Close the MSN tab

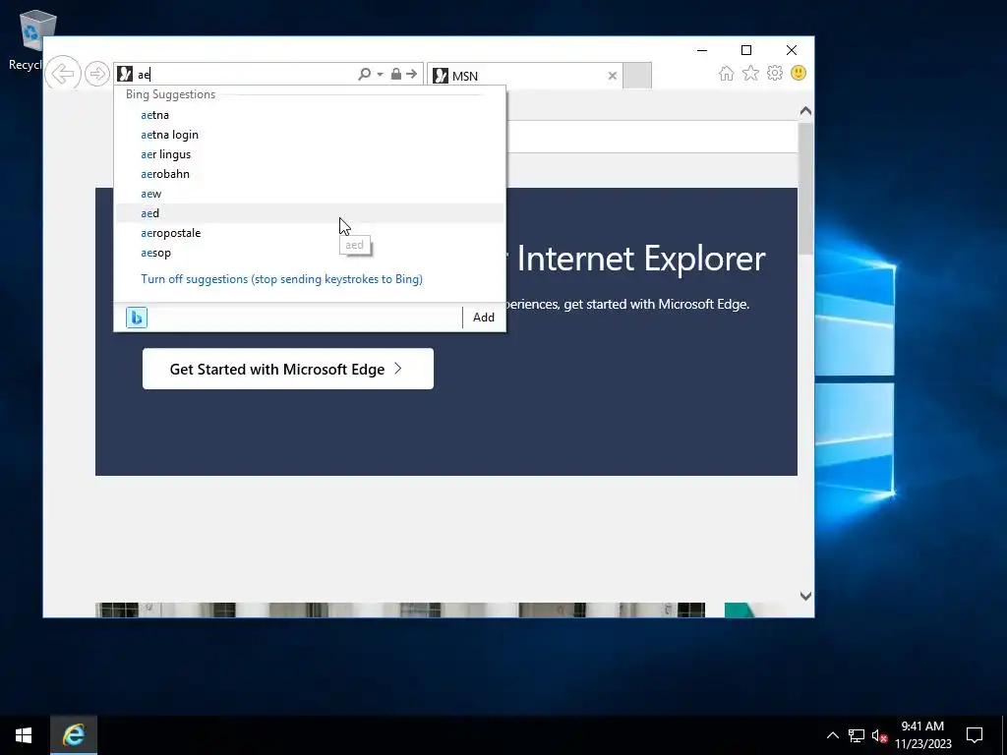tap(612, 76)
